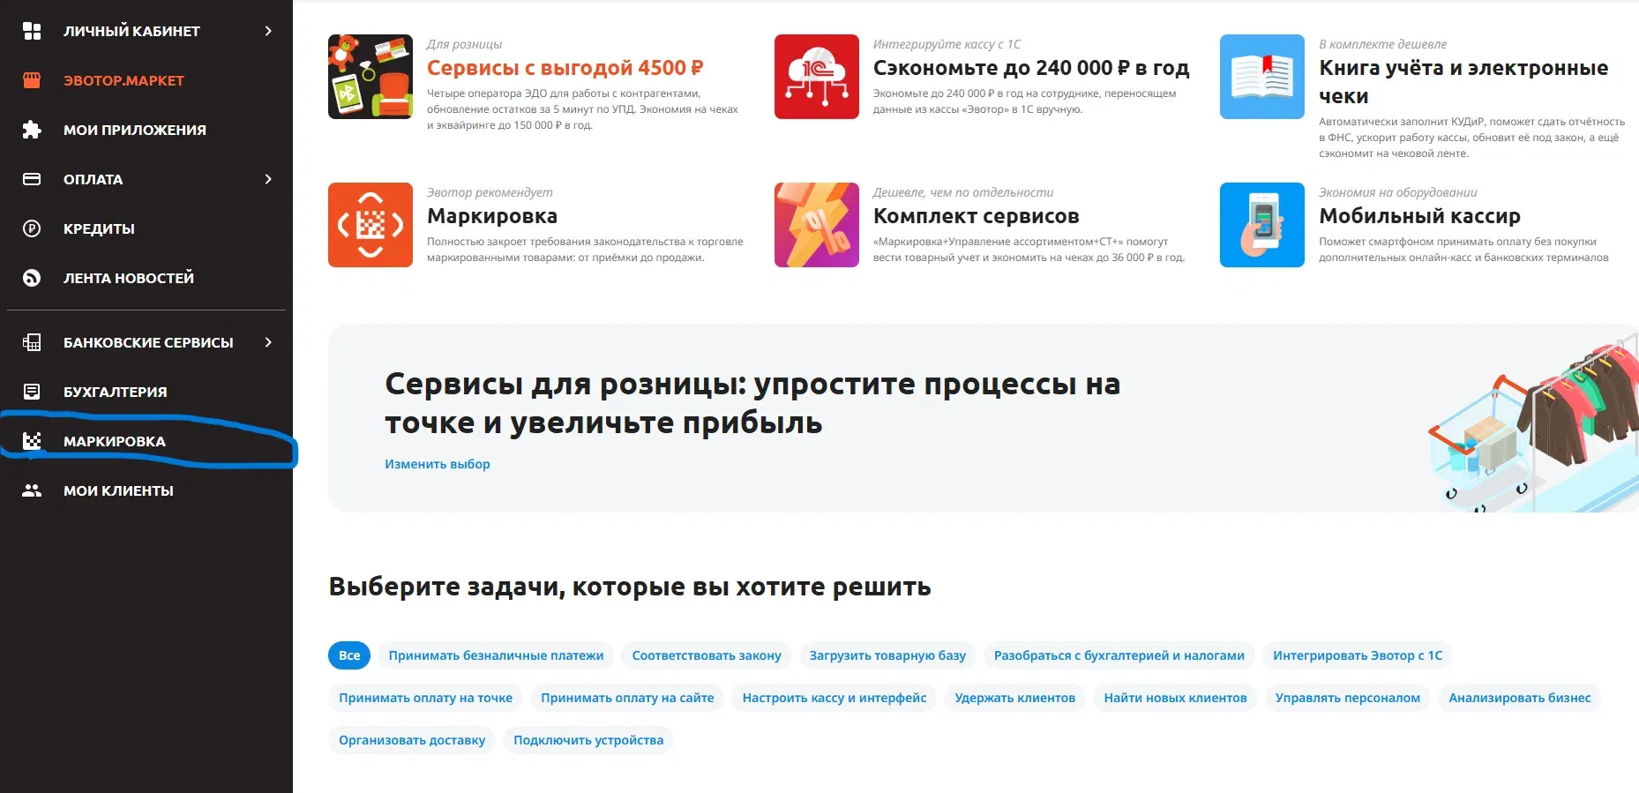1639x793 pixels.
Task: Open the red 1C cloud integration icon
Action: coord(816,77)
